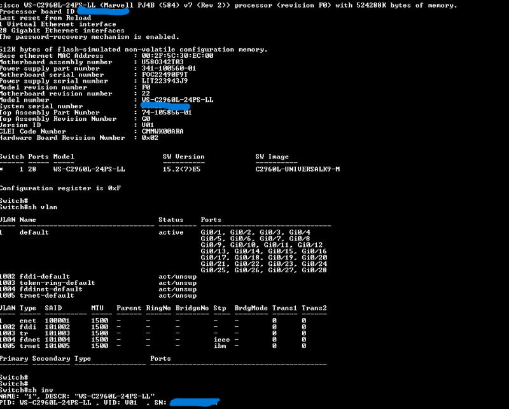This screenshot has width=509, height=409.
Task: Click the SAID value 101005
Action: click(x=57, y=345)
